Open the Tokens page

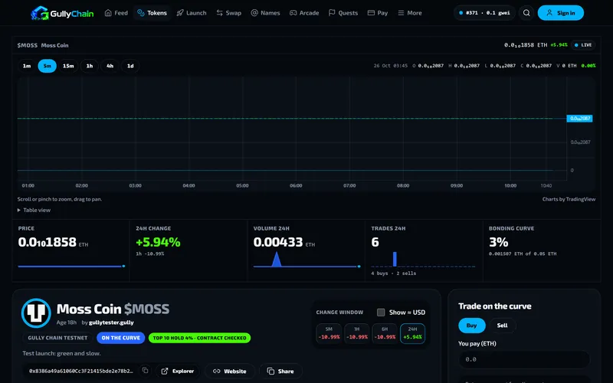tap(152, 13)
